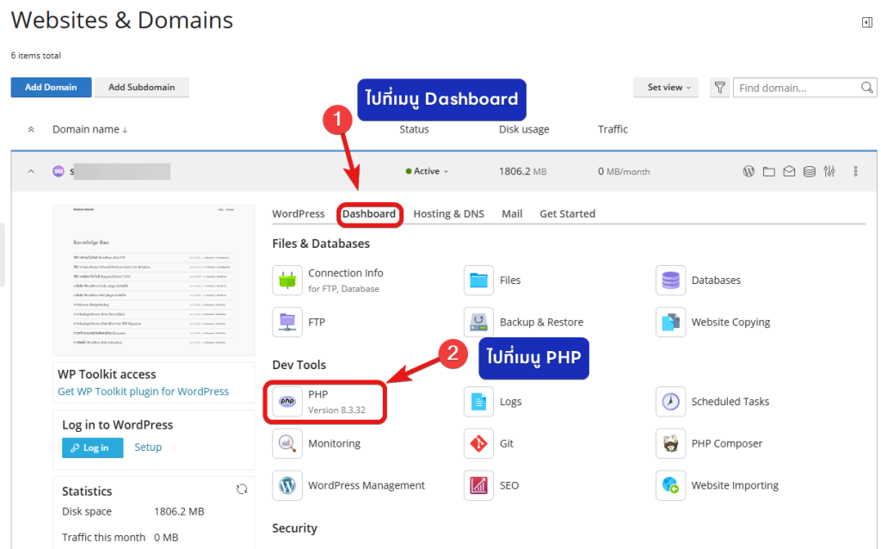Click the Add Subdomain button
Image resolution: width=881 pixels, height=549 pixels.
(x=142, y=87)
